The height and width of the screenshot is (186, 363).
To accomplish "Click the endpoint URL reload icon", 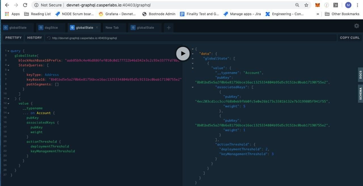I will click(x=49, y=38).
